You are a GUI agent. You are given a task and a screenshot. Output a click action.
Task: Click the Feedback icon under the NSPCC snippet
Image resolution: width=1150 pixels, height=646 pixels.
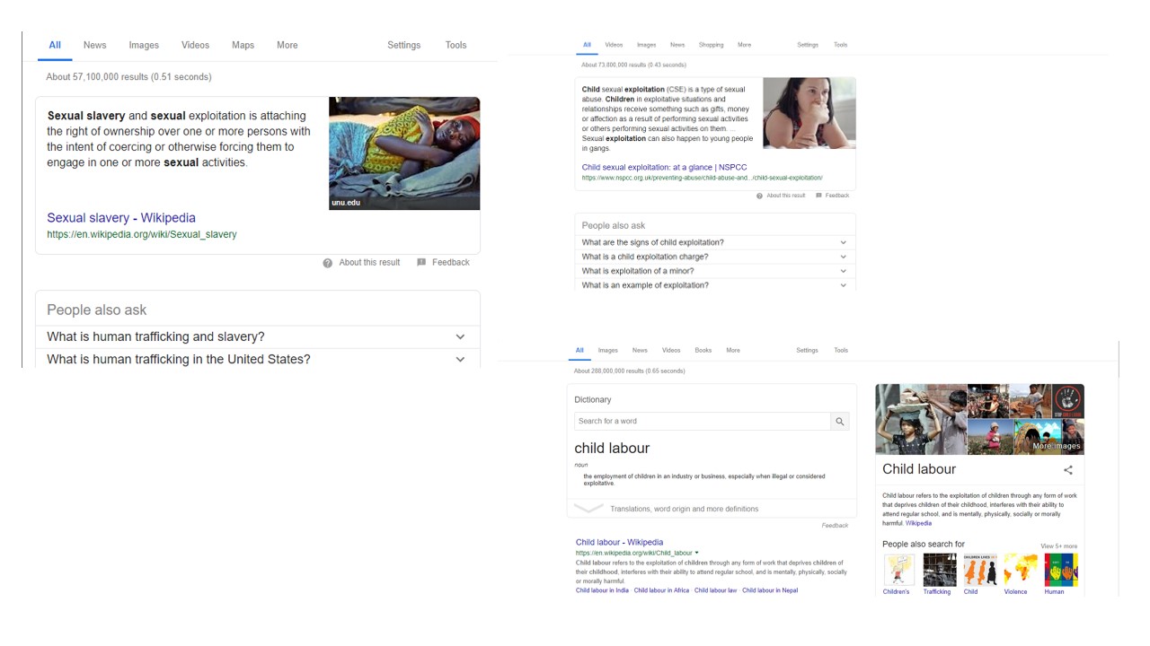[819, 196]
